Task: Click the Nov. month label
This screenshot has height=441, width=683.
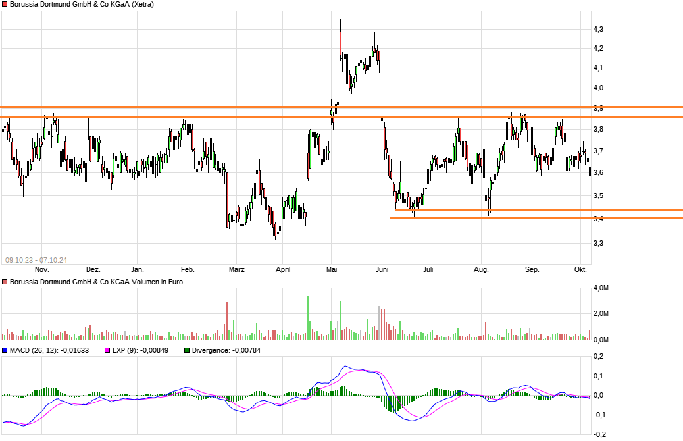Action: click(x=42, y=270)
